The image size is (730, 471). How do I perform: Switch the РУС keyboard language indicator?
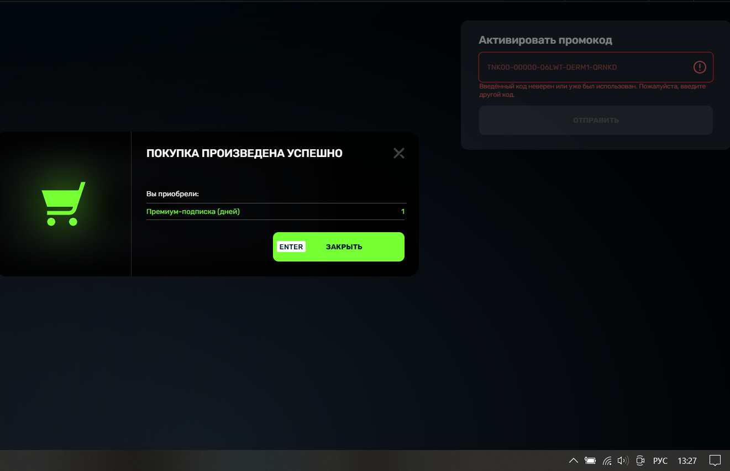point(660,460)
